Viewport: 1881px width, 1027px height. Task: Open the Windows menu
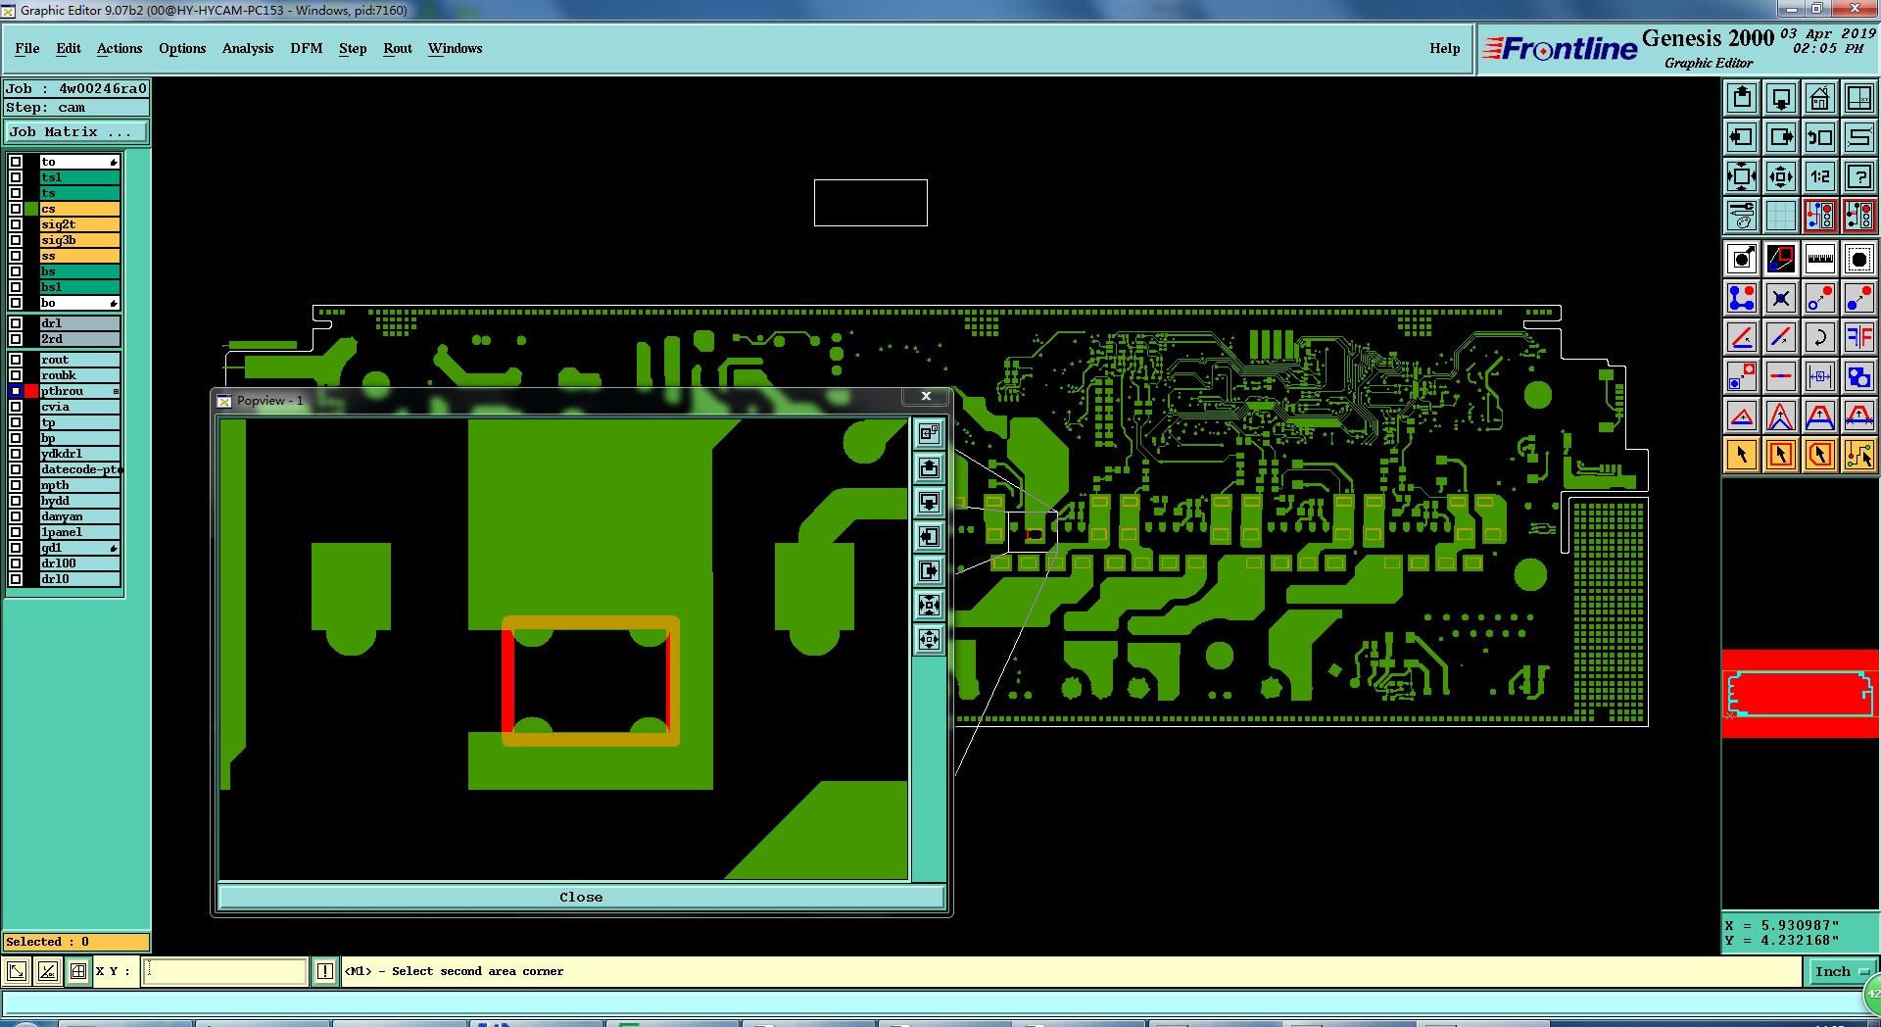coord(455,48)
